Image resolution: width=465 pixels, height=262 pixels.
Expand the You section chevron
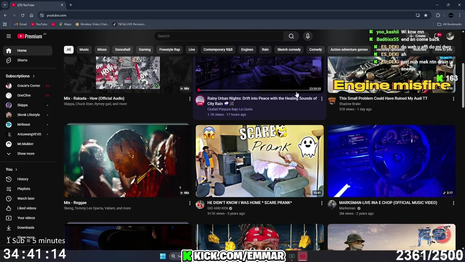pos(16,170)
